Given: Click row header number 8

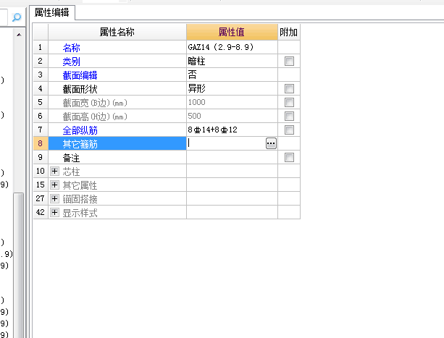Looking at the screenshot, I should click(x=41, y=143).
